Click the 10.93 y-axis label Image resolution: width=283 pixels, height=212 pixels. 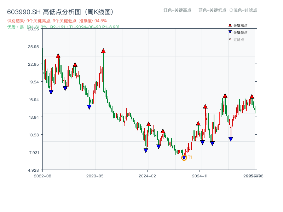point(34,135)
